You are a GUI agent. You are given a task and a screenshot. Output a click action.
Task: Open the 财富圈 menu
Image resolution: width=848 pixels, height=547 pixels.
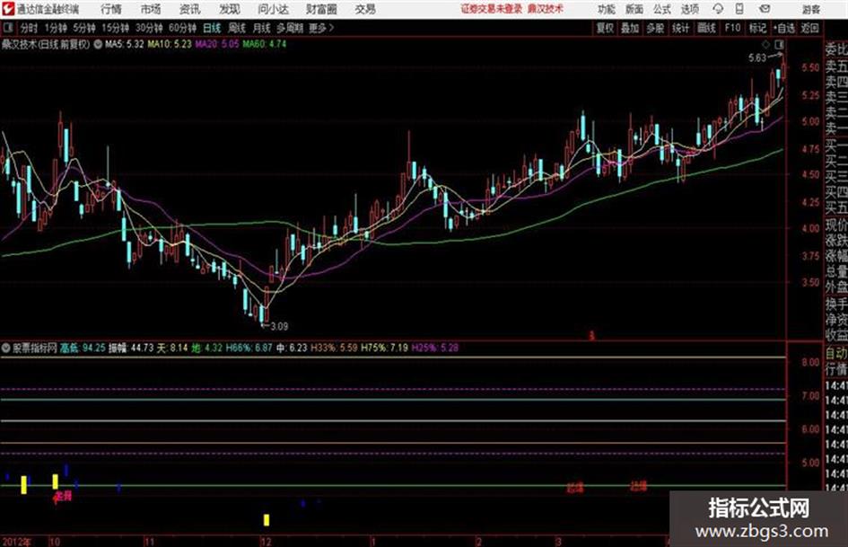(321, 9)
